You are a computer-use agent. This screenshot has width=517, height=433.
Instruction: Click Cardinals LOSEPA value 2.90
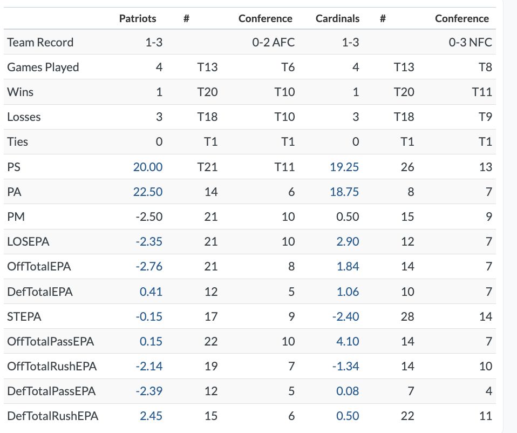click(348, 242)
